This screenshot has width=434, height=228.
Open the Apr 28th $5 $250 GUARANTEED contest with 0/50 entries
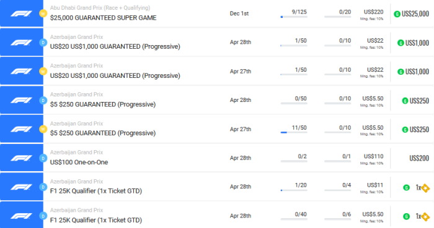click(103, 104)
